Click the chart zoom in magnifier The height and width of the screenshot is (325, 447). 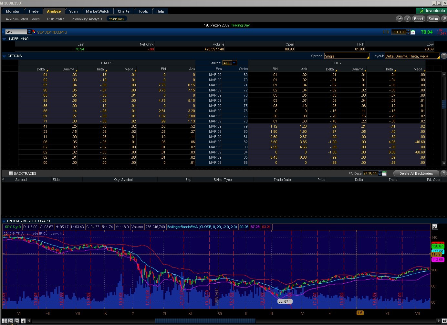click(x=11, y=321)
